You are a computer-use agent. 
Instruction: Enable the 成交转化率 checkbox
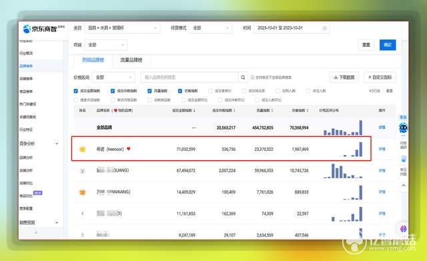[244, 91]
